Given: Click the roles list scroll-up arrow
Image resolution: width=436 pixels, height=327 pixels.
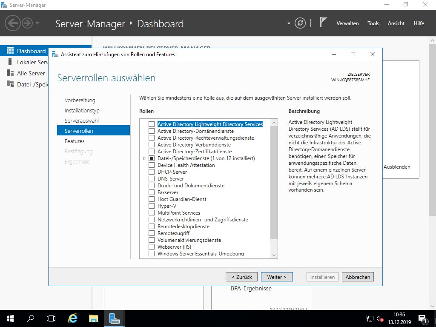Looking at the screenshot, I should pos(274,122).
